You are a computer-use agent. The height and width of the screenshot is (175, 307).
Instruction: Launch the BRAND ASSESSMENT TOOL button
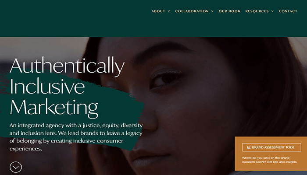(x=271, y=147)
